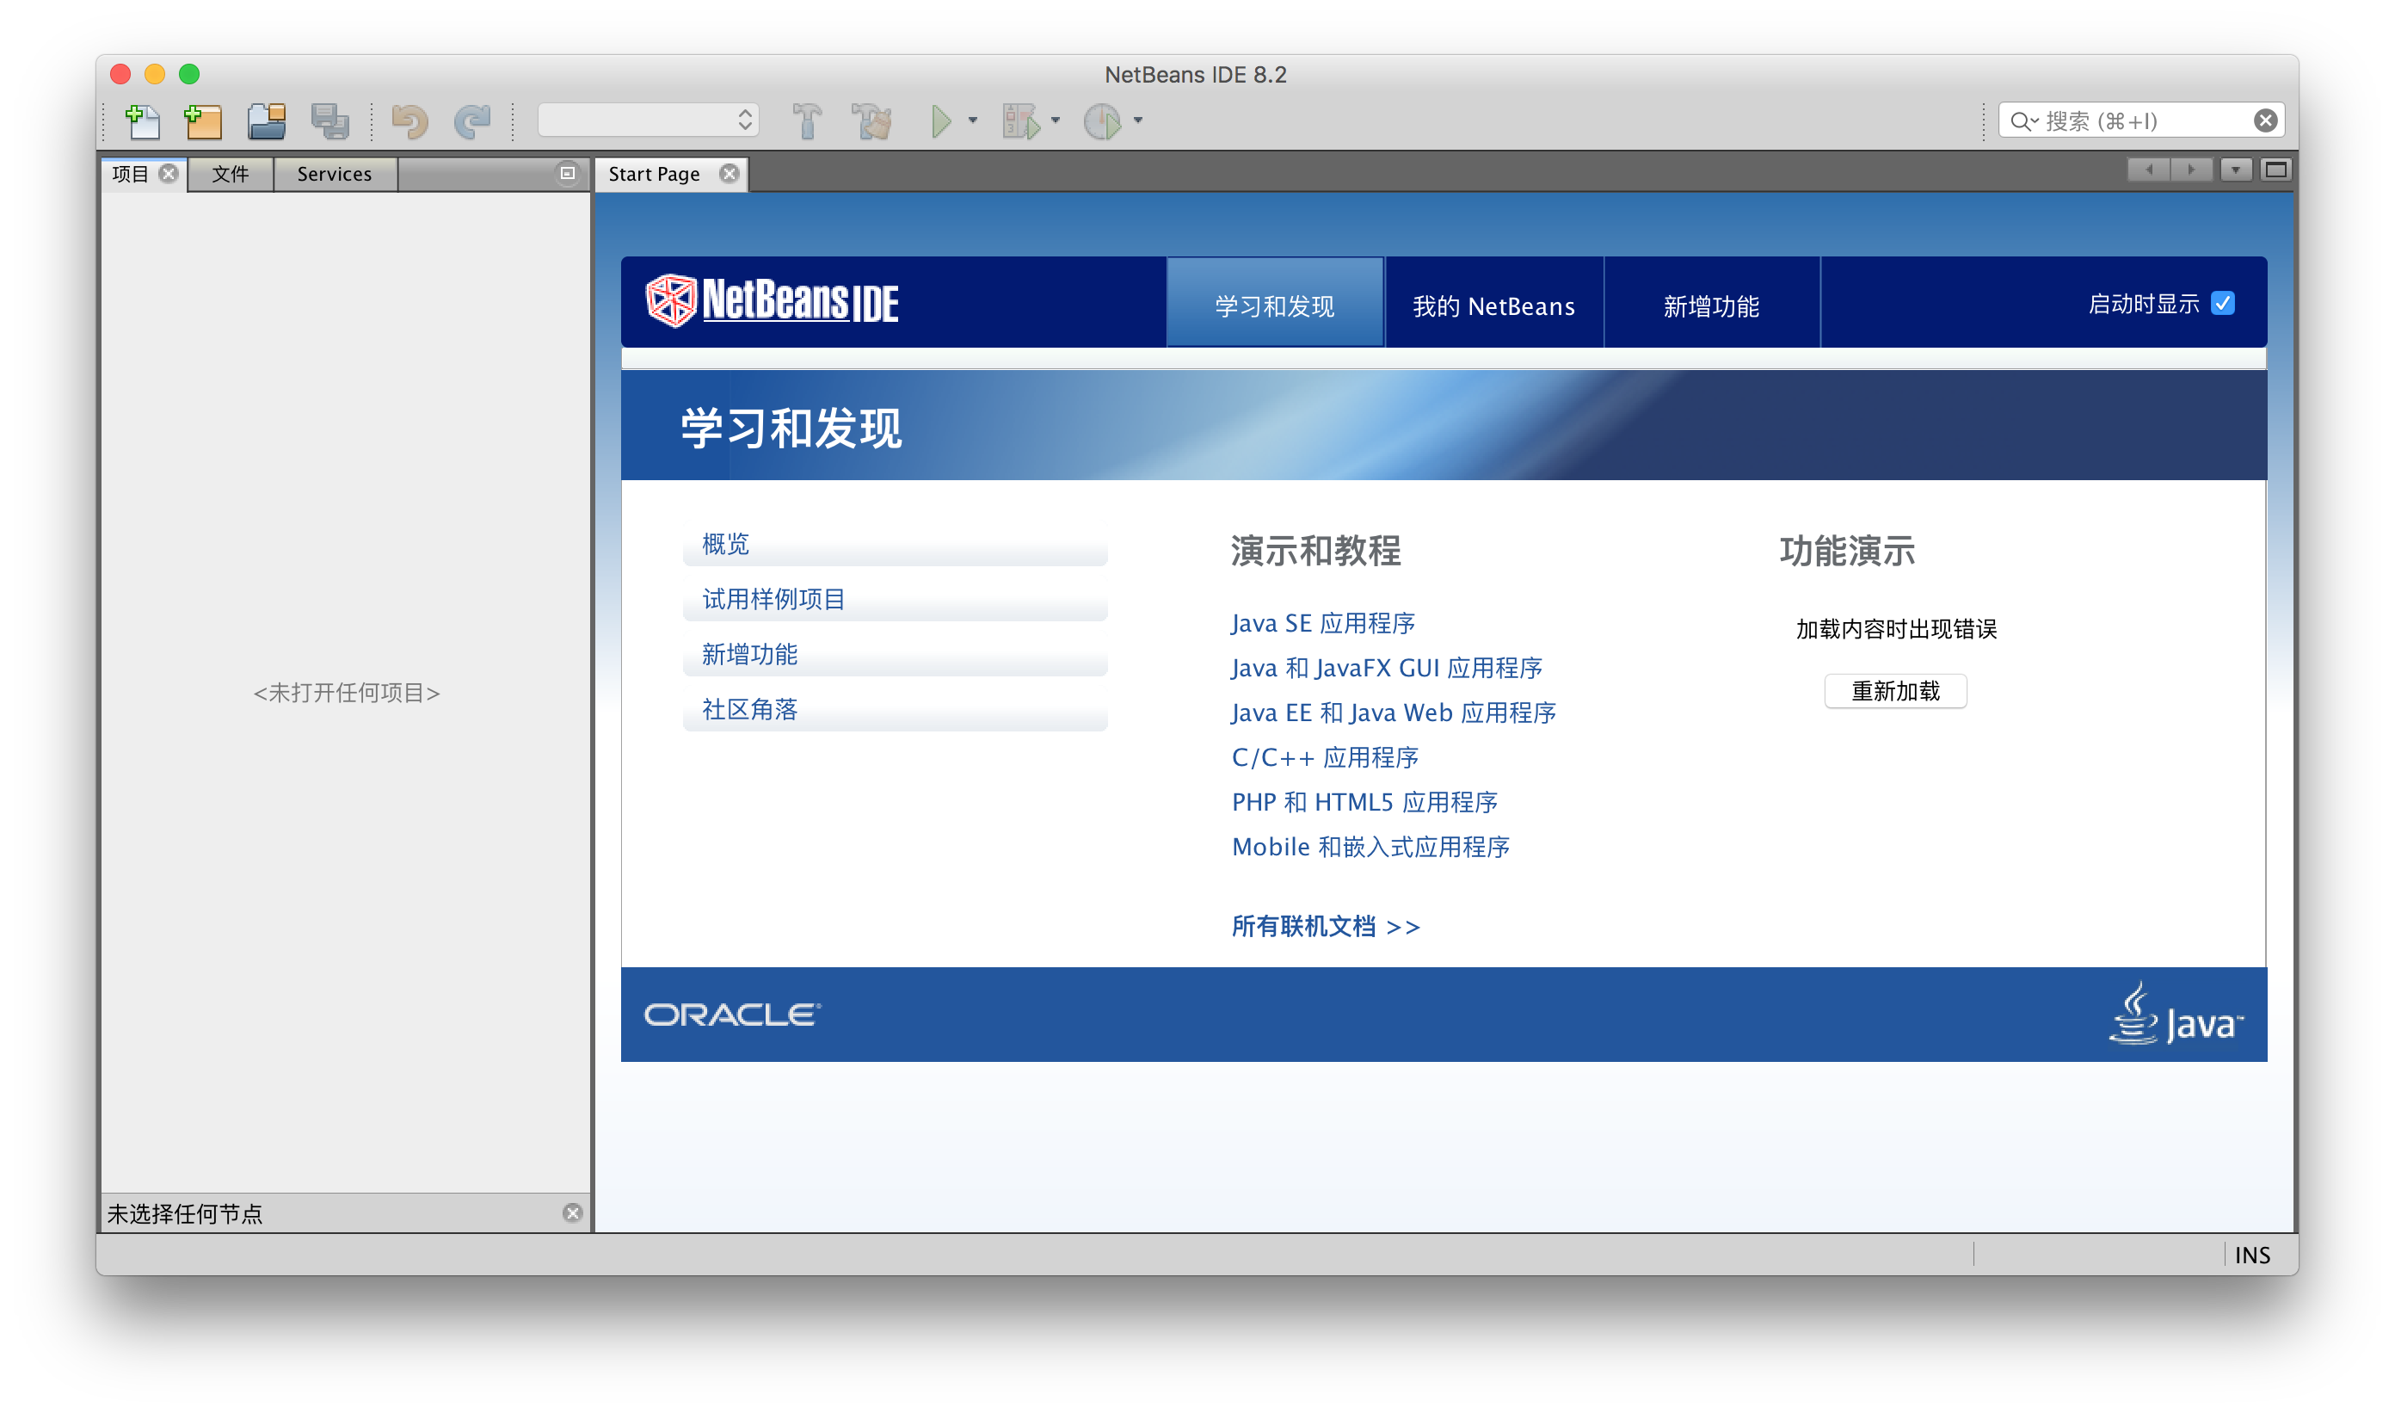Image resolution: width=2395 pixels, height=1413 pixels.
Task: Clear the search field with X icon
Action: point(2266,120)
